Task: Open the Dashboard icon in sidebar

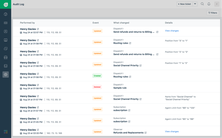Action: [6, 14]
